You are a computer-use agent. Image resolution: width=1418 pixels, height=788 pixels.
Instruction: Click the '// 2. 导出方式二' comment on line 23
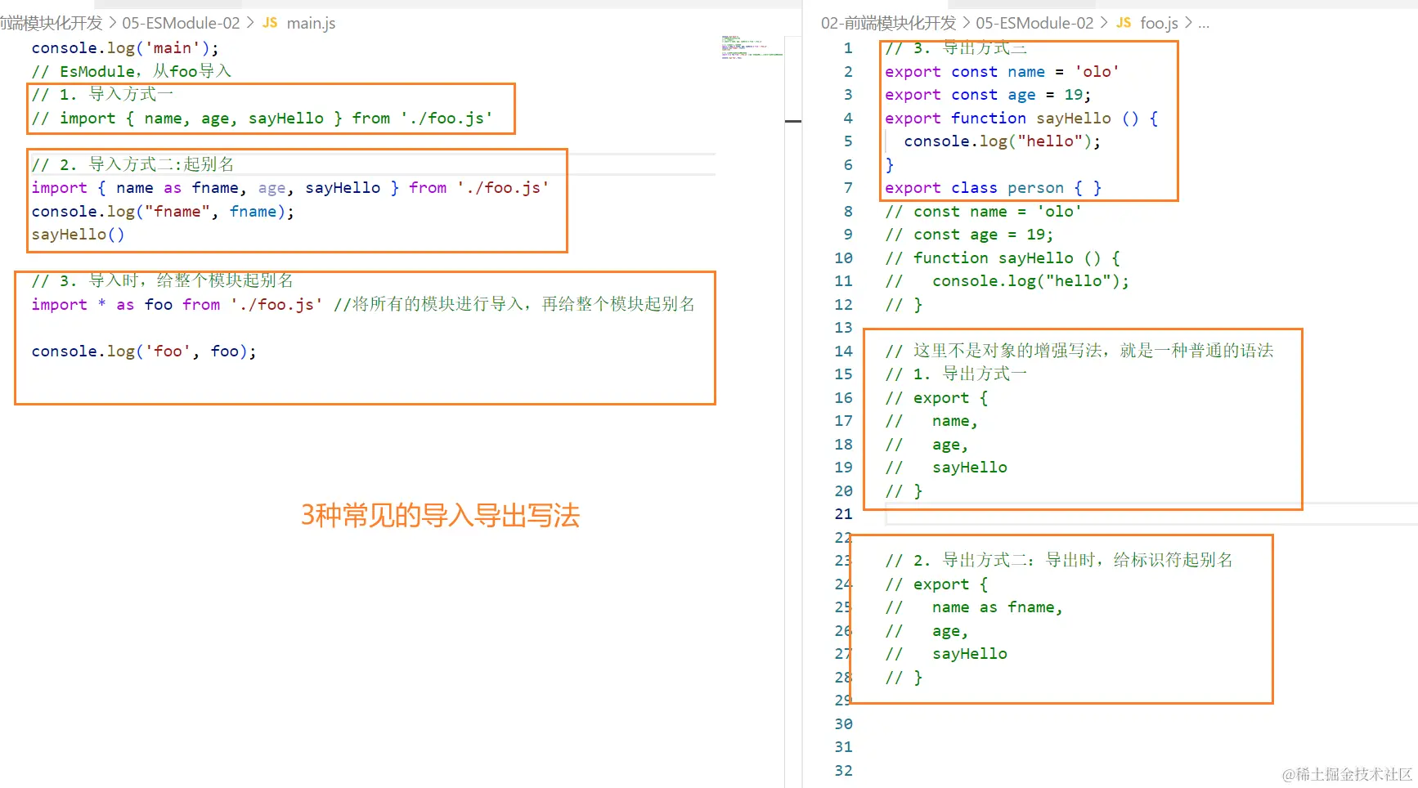click(1059, 560)
